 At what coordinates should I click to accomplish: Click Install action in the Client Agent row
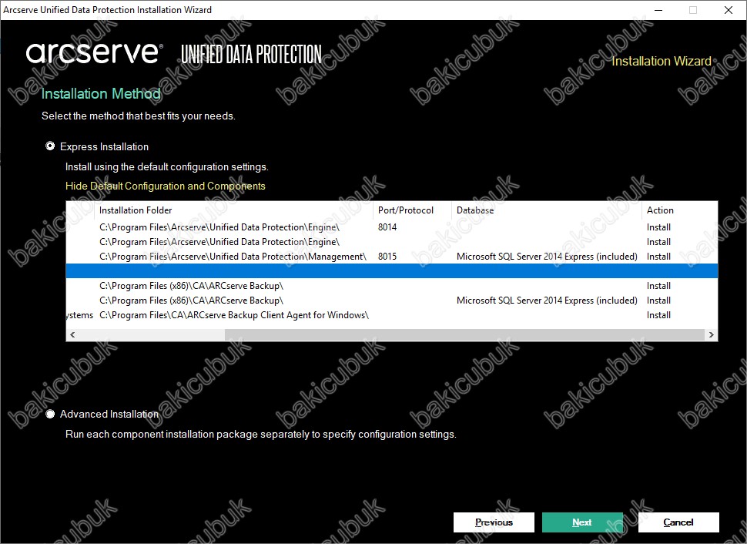pyautogui.click(x=658, y=315)
